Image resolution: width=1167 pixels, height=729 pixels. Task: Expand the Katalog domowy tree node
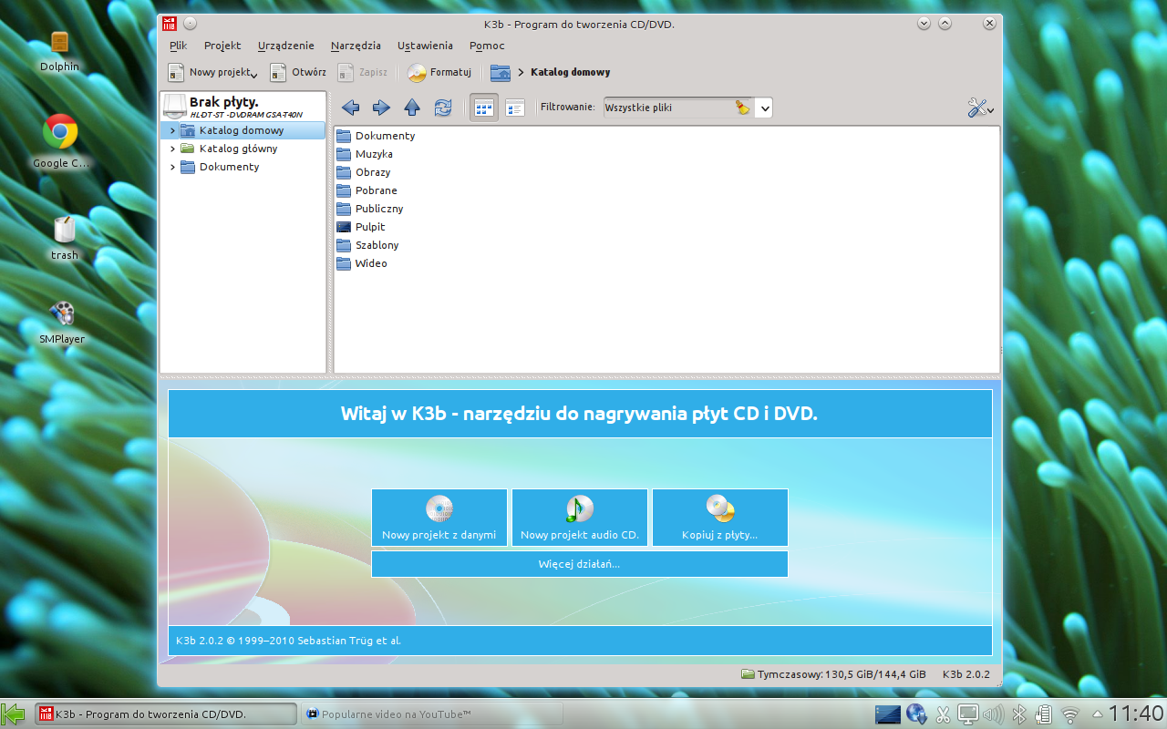tap(172, 130)
